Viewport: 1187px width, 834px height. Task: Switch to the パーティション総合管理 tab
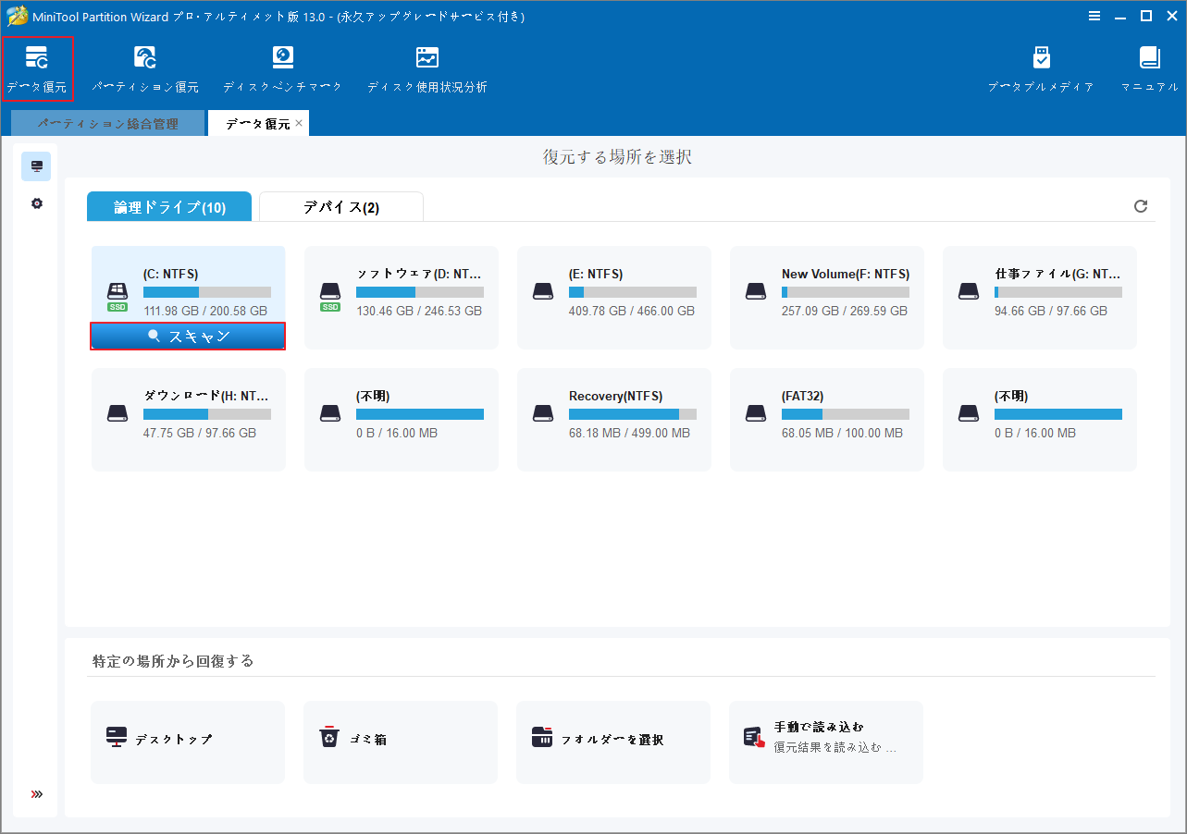click(107, 122)
